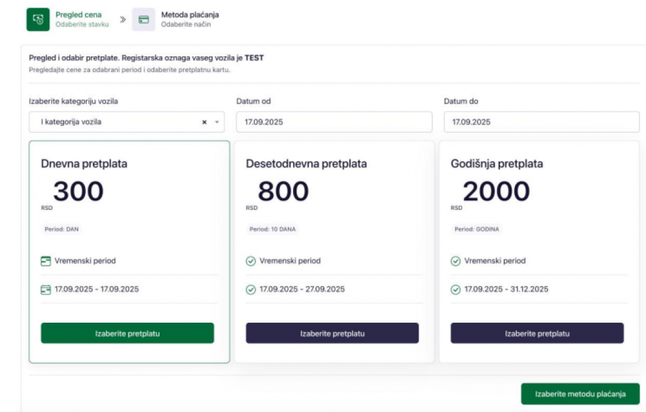The width and height of the screenshot is (646, 412).
Task: Click the double chevron between the steps
Action: tap(122, 19)
